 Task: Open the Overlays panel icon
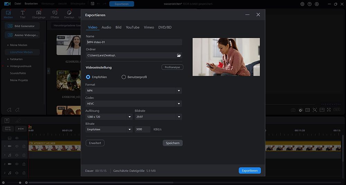(69, 15)
